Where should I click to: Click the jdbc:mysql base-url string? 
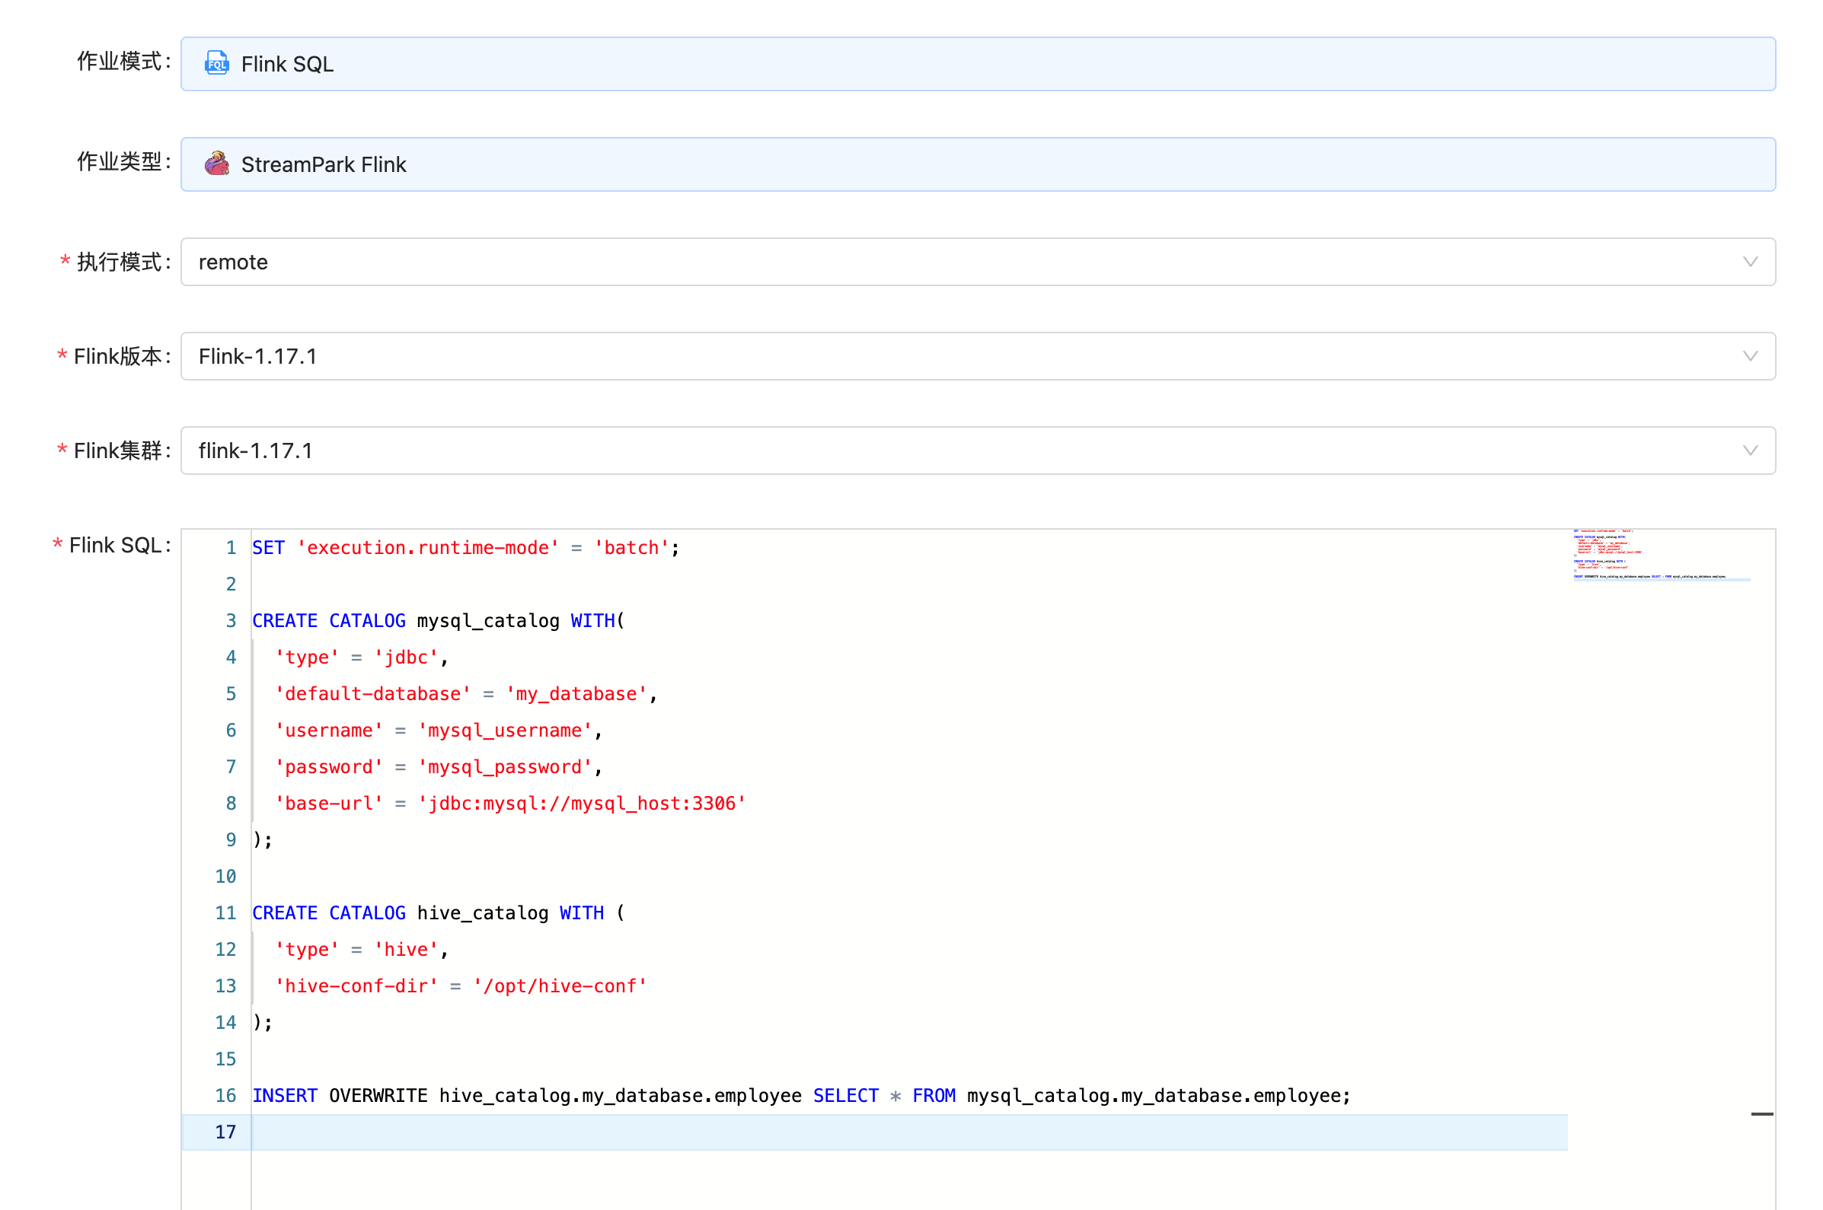582,804
